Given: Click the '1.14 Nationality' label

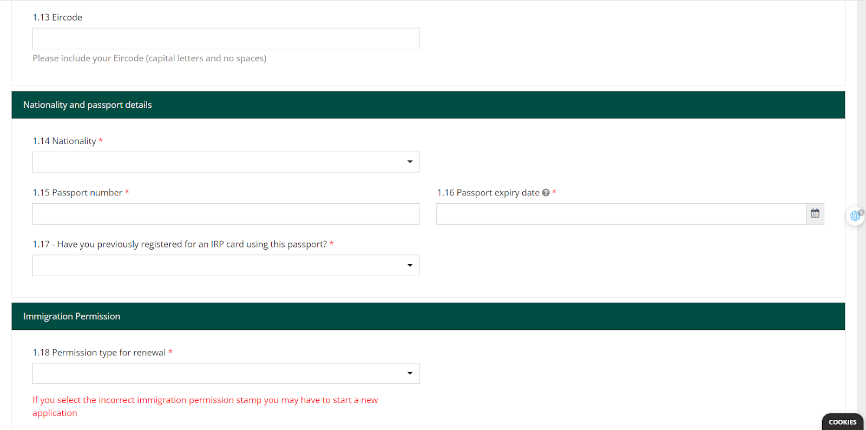Looking at the screenshot, I should click(x=64, y=141).
